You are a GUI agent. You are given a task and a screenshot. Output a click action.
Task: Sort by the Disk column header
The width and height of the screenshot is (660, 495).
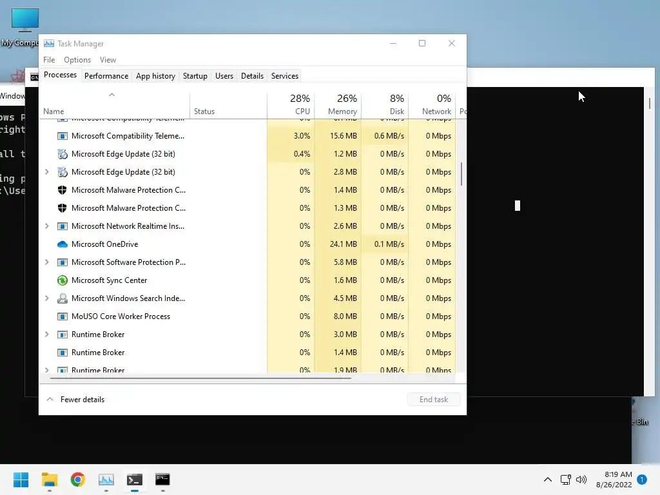click(385, 105)
